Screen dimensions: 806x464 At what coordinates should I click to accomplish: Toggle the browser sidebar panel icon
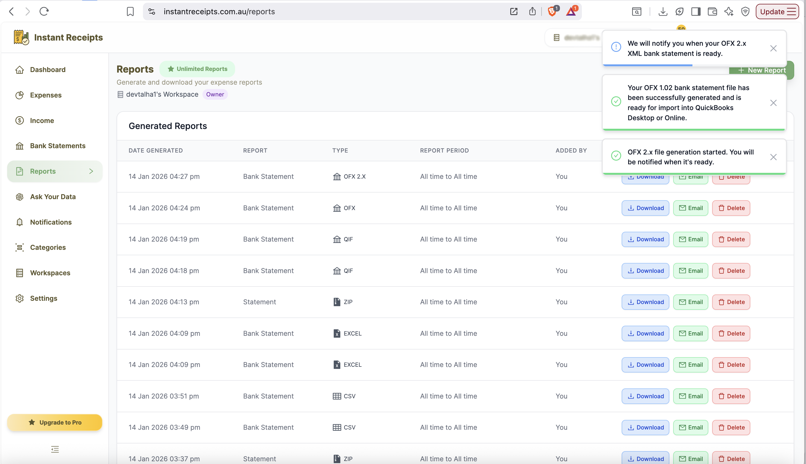pyautogui.click(x=696, y=12)
